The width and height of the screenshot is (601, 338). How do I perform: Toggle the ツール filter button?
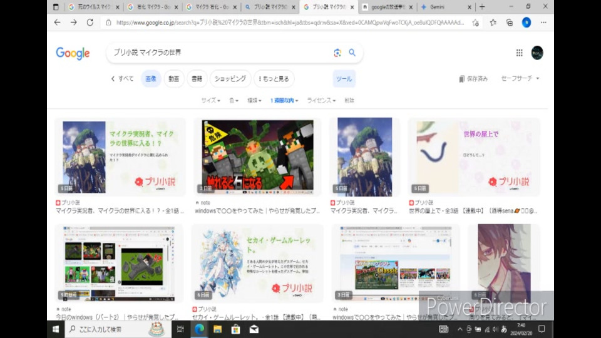click(344, 79)
